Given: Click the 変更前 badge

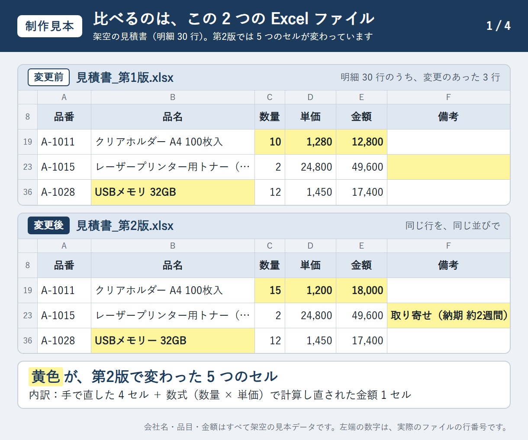Looking at the screenshot, I should click(48, 77).
